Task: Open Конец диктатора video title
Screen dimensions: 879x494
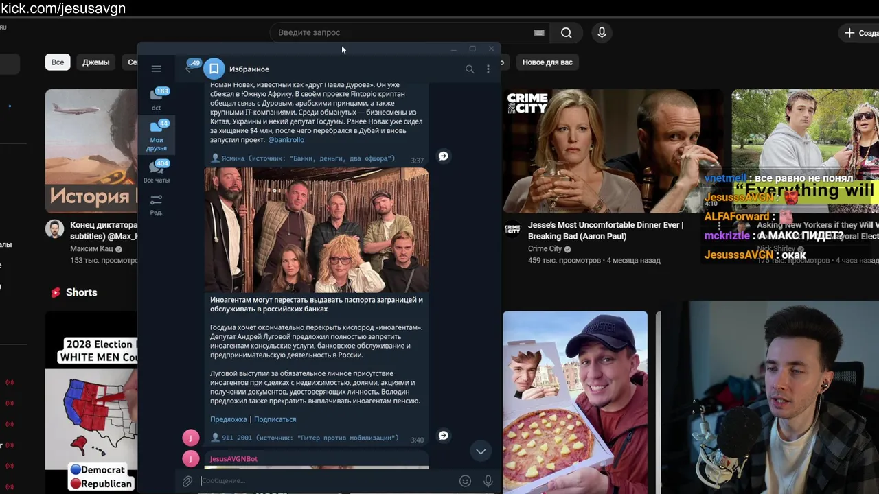Action: point(104,231)
